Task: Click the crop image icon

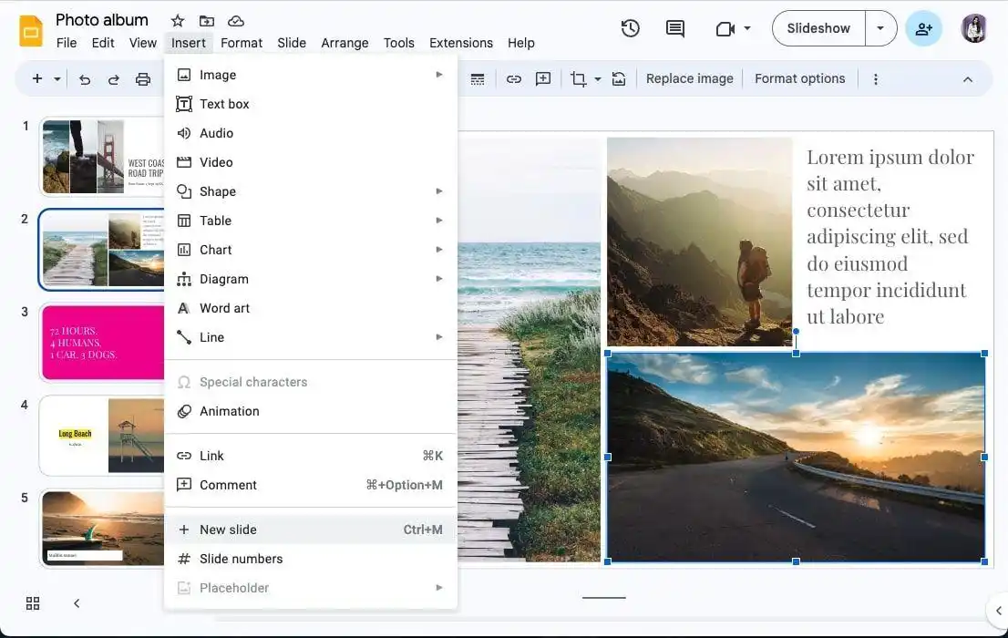Action: (x=578, y=79)
